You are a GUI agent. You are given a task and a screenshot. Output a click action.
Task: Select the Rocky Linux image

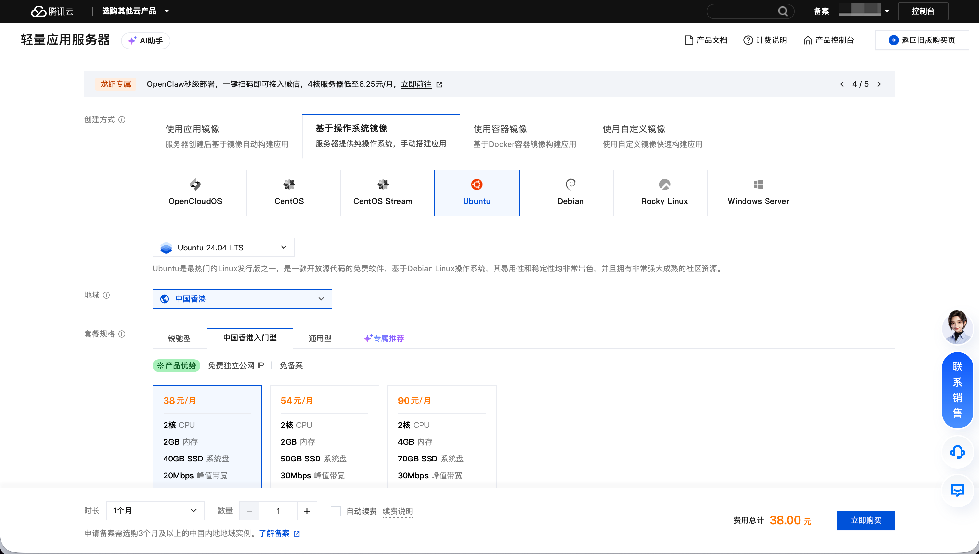[665, 193]
